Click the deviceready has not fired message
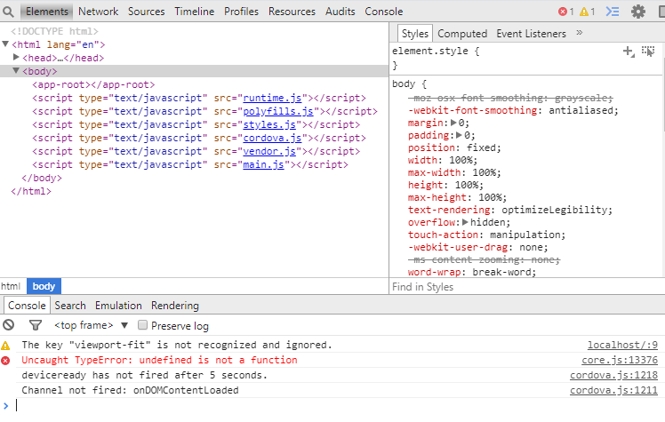Screen dimensions: 665x422 click(144, 376)
